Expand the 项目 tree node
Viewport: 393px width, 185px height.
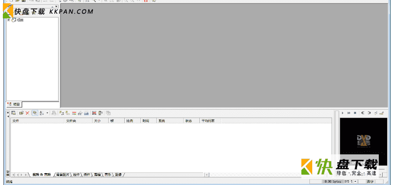[x=9, y=20]
